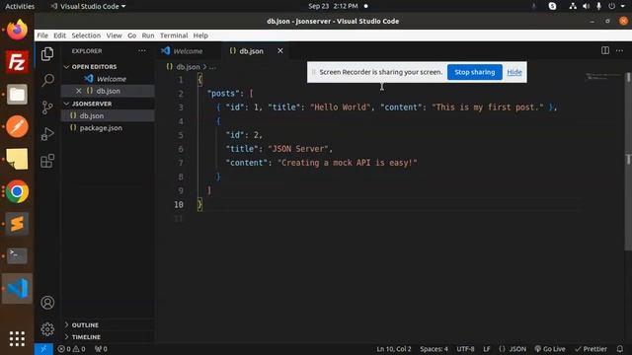Click Prettier in status bar
Image resolution: width=632 pixels, height=355 pixels.
(591, 349)
